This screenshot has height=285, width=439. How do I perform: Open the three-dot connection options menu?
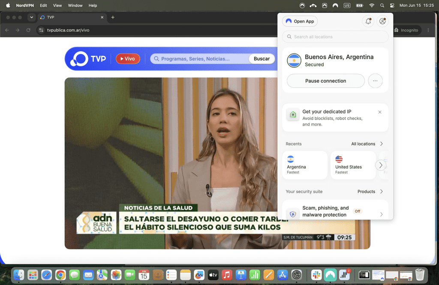coord(375,81)
